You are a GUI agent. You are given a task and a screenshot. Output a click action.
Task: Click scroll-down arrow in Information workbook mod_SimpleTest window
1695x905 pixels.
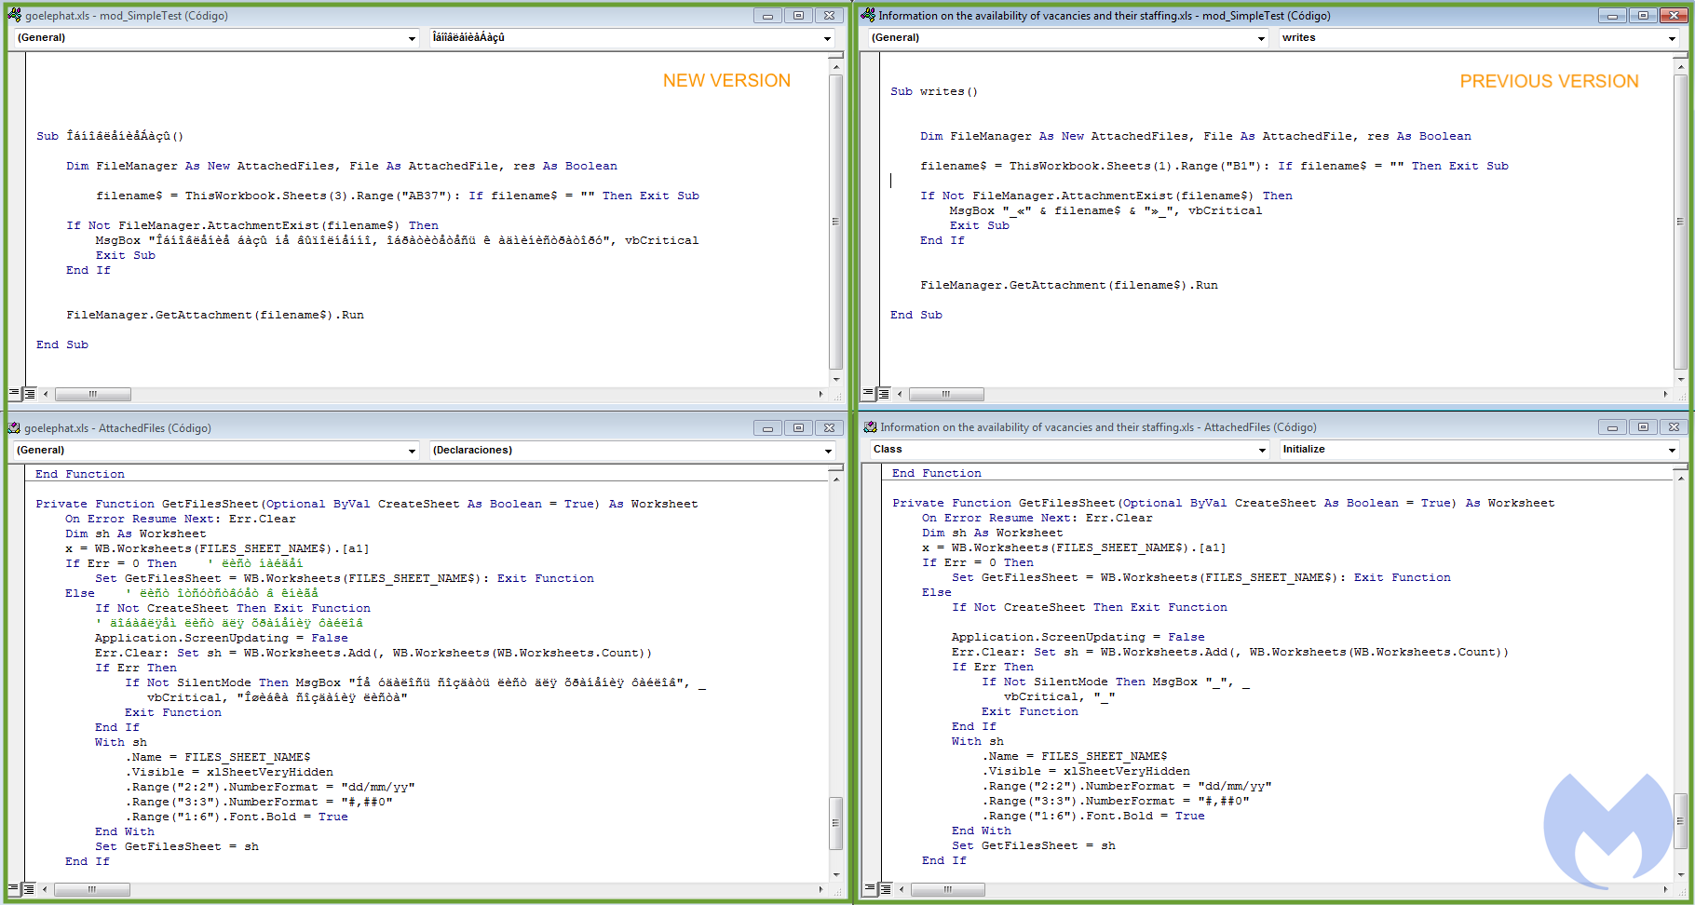[1681, 379]
